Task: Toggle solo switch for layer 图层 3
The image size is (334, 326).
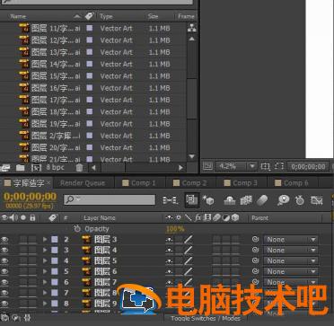Action: tap(23, 240)
